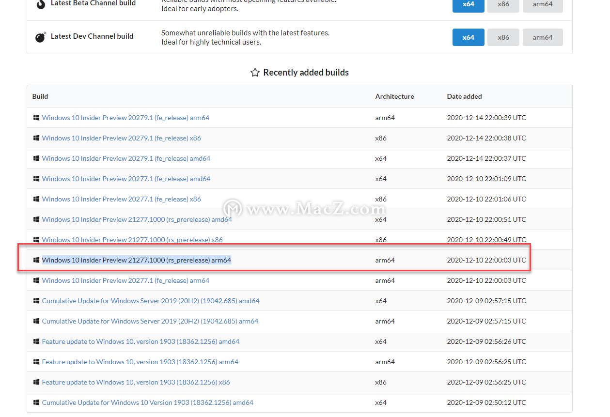The width and height of the screenshot is (610, 417).
Task: Open Cumulative Update for Windows 10 Version 1903 link
Action: [148, 402]
